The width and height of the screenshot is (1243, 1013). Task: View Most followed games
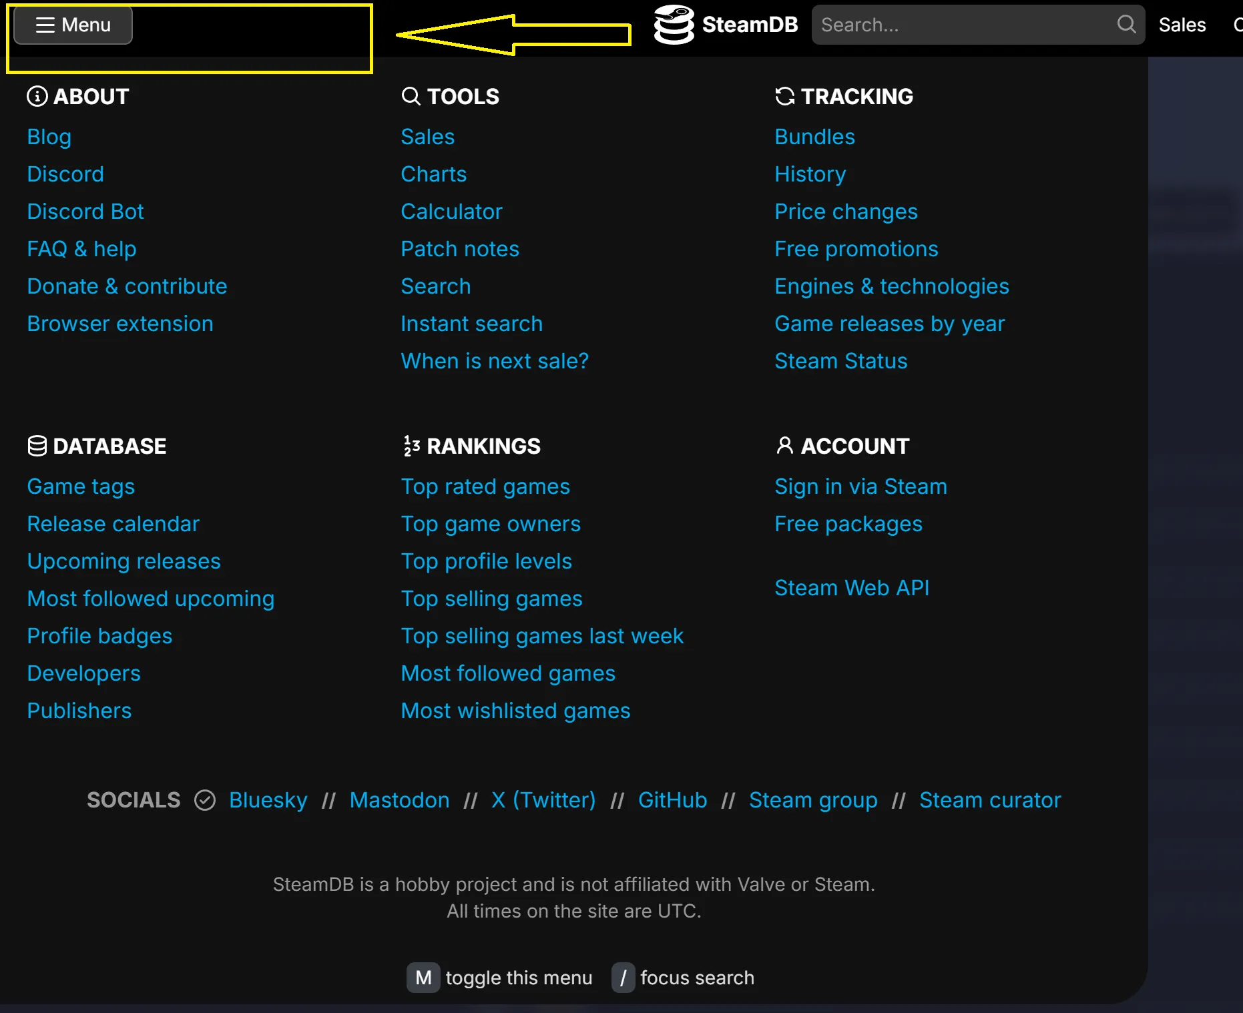(509, 673)
